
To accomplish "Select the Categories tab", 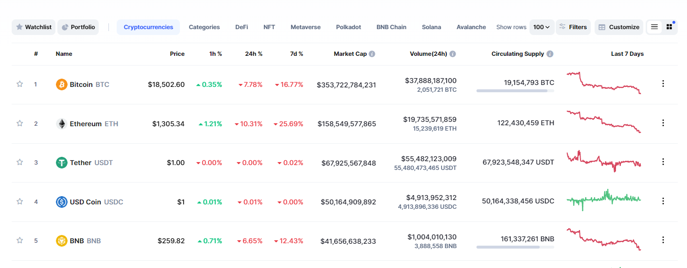I will point(204,27).
